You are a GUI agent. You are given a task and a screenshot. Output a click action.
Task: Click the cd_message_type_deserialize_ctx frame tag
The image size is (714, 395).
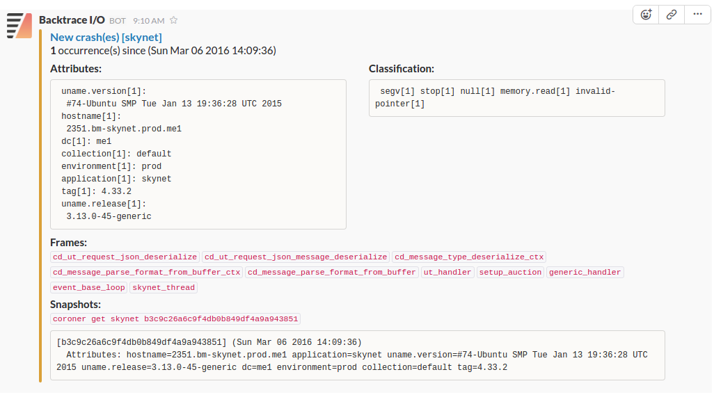click(469, 257)
